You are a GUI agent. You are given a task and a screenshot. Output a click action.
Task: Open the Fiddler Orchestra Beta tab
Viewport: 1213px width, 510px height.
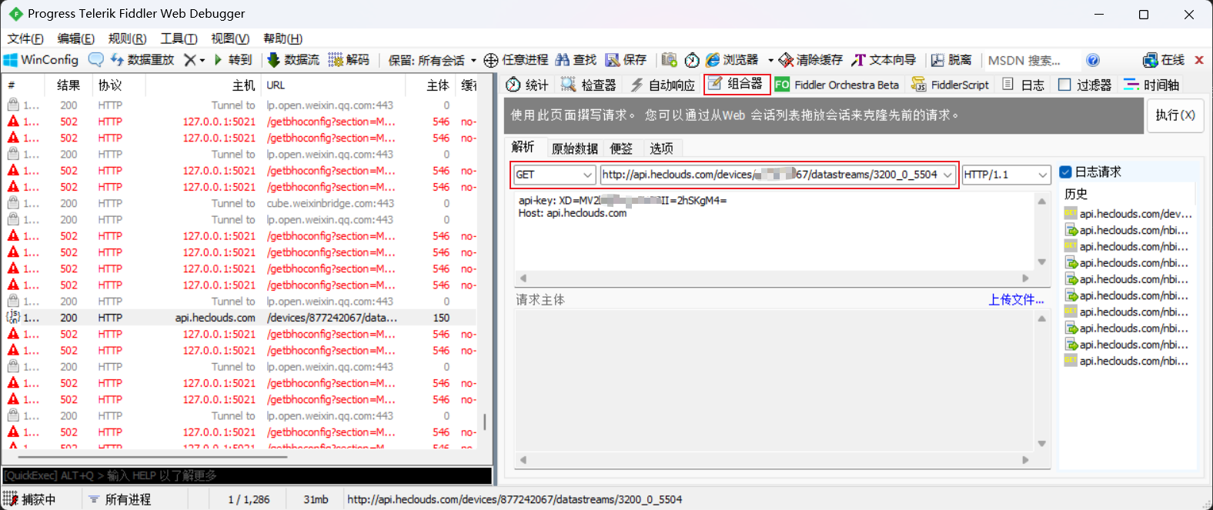tap(837, 85)
